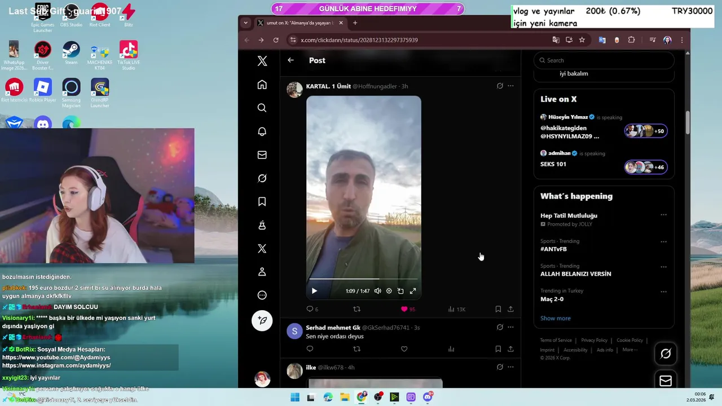
Task: Click the X logo at sidebar top
Action: pyautogui.click(x=262, y=61)
